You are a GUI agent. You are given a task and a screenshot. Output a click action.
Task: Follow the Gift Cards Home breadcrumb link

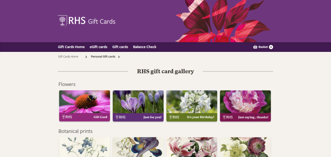tap(68, 57)
